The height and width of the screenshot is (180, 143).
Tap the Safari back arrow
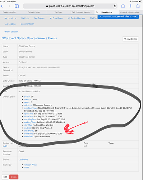click(x=2, y=6)
